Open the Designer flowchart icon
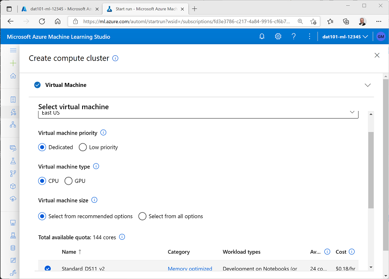This screenshot has height=279, width=389. pos(13,124)
